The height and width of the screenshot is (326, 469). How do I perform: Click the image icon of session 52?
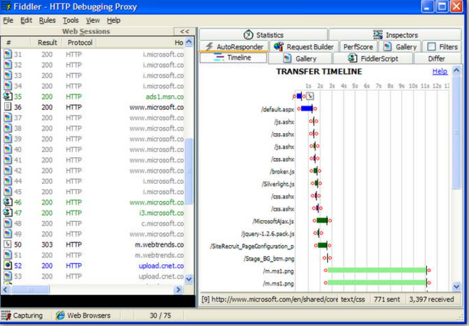click(x=7, y=266)
